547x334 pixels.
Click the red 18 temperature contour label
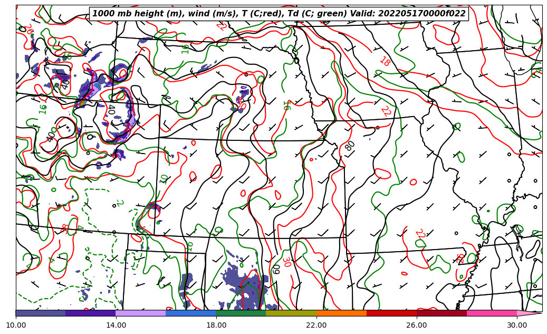(385, 61)
